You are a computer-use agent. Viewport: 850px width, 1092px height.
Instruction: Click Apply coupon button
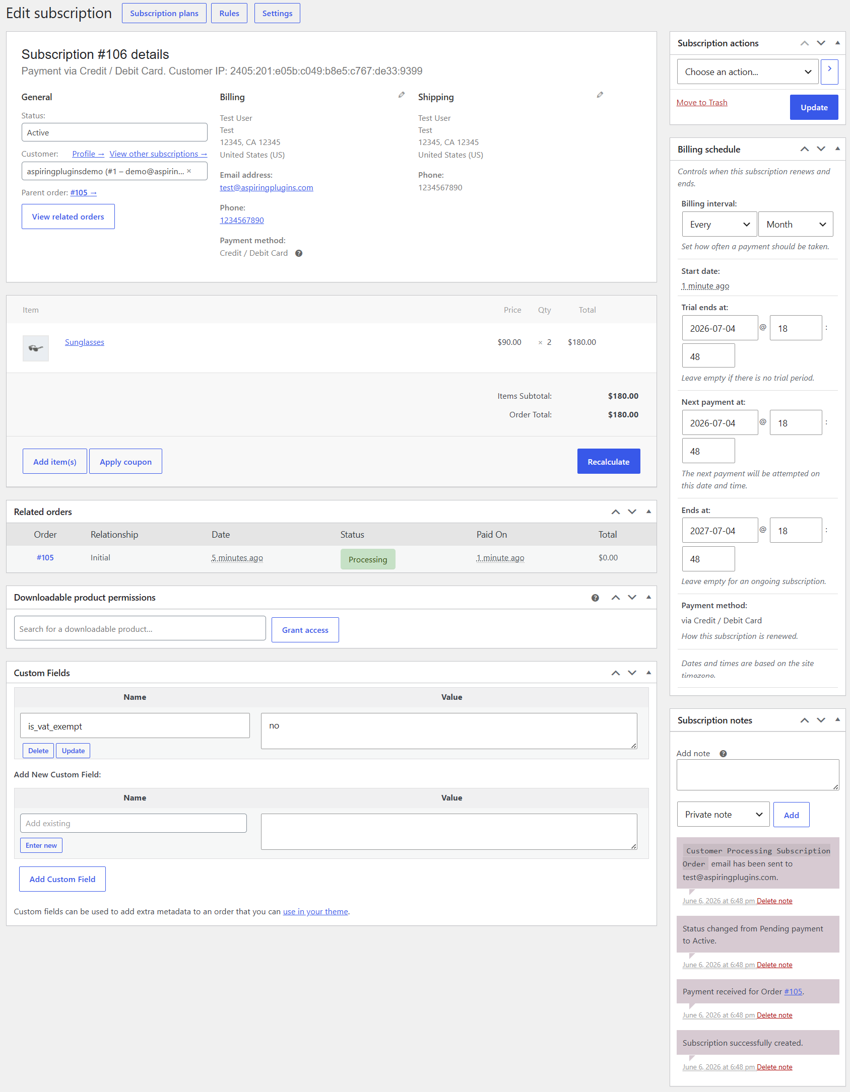click(x=126, y=462)
